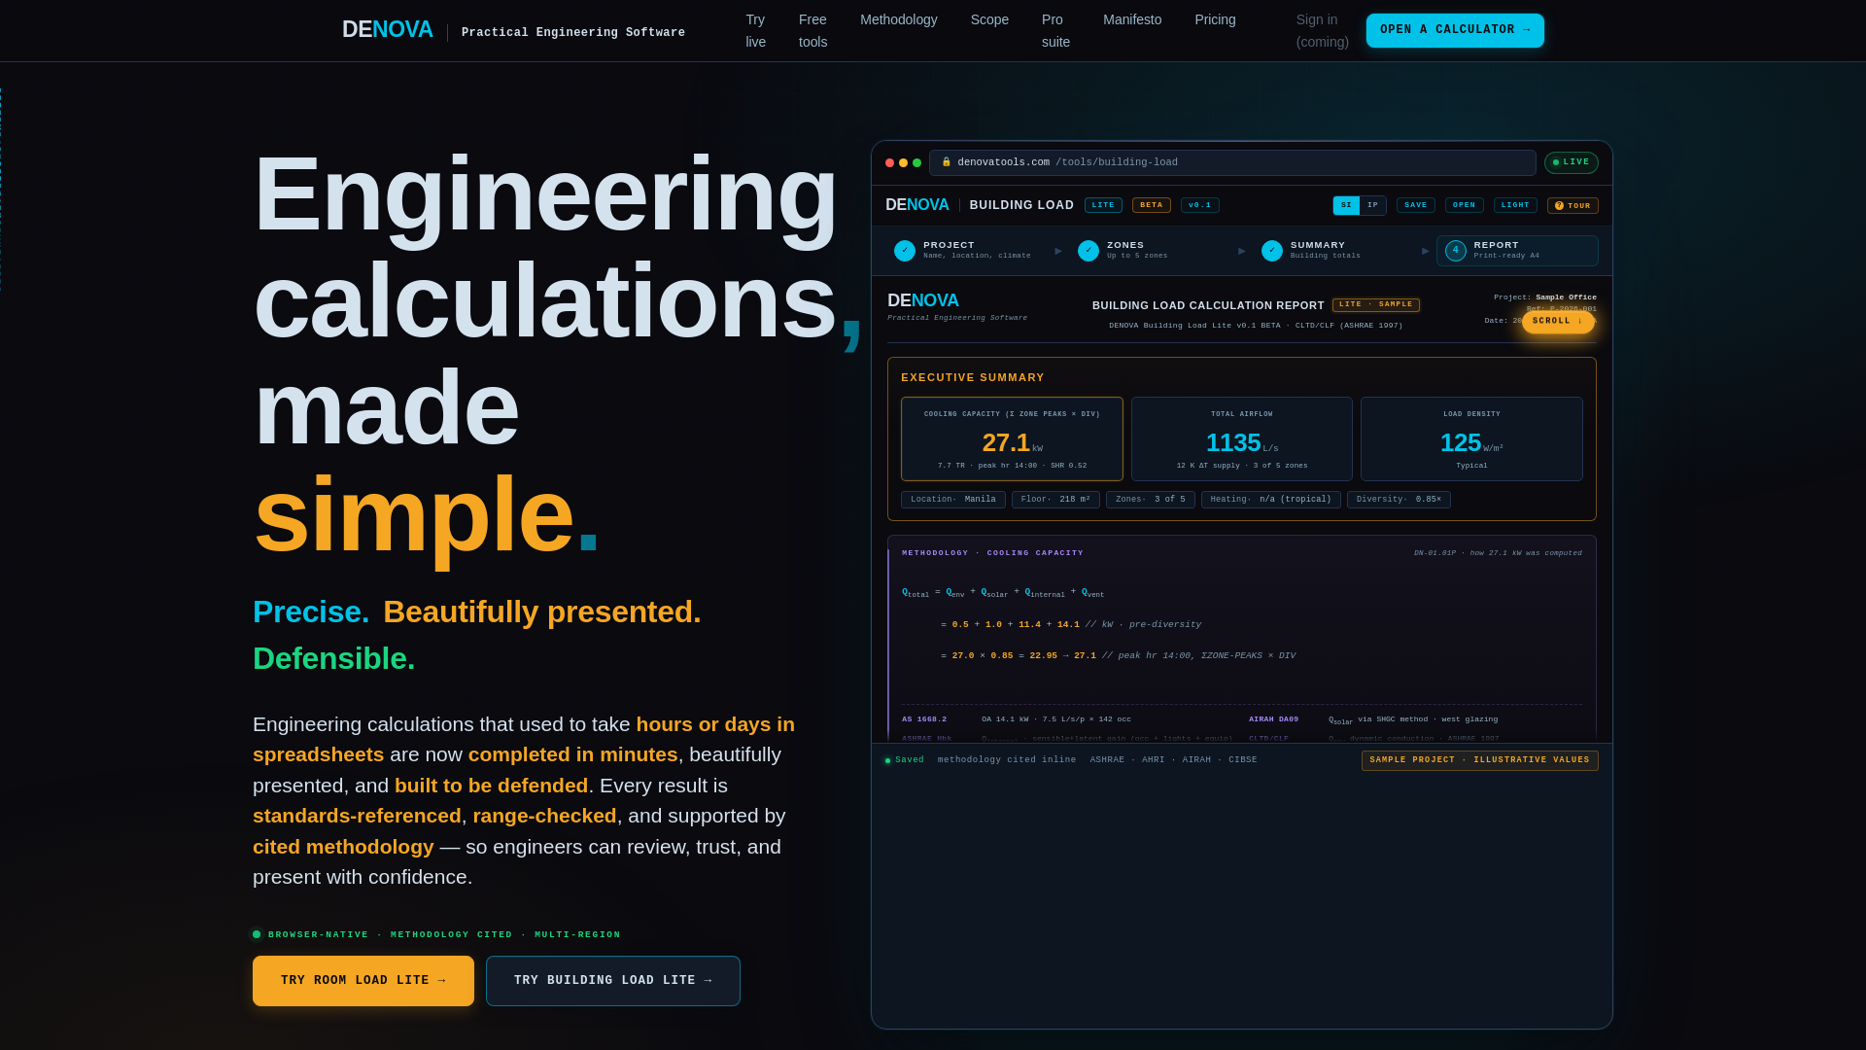This screenshot has width=1866, height=1050.
Task: Click the Project step checkmark icon
Action: click(905, 251)
